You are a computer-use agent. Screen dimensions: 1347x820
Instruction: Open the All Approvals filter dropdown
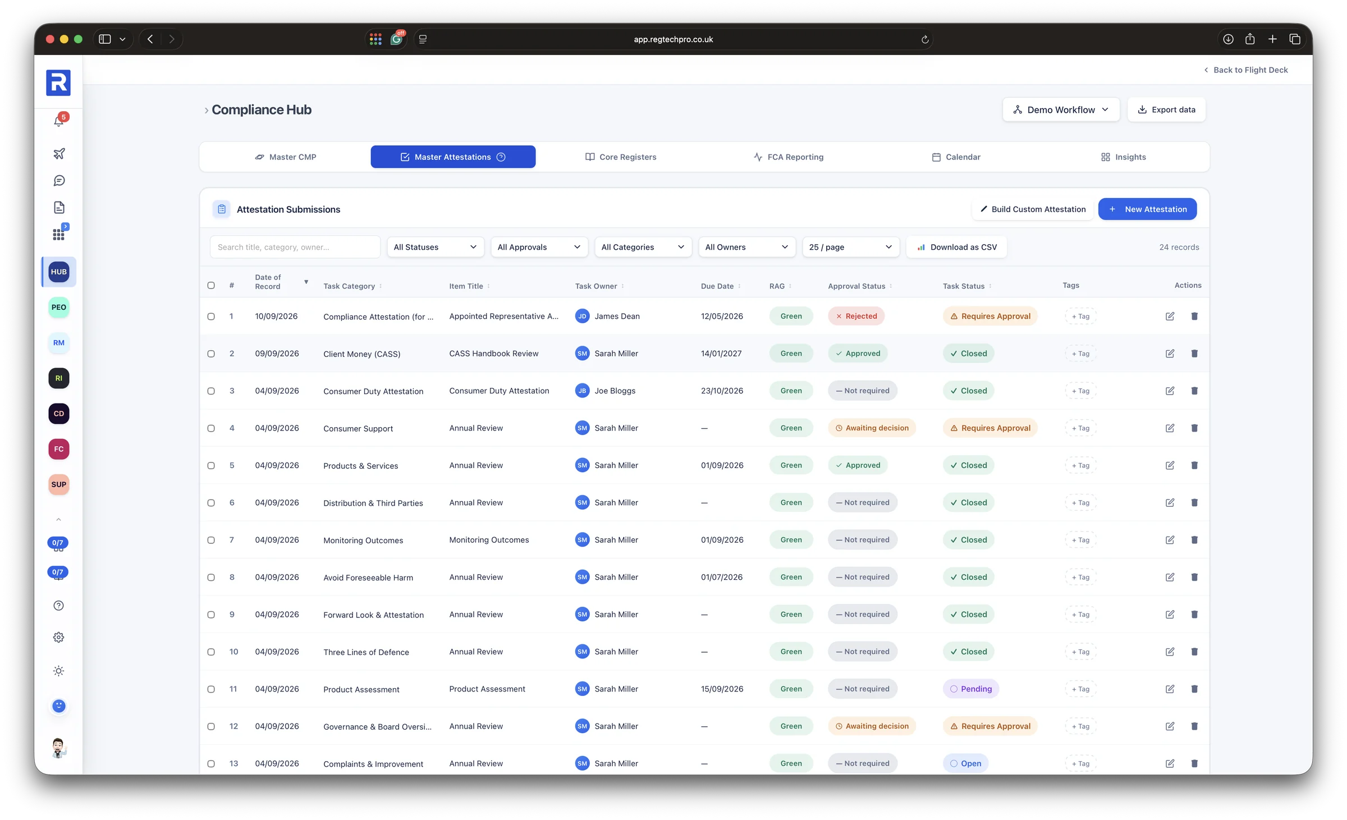click(x=539, y=247)
